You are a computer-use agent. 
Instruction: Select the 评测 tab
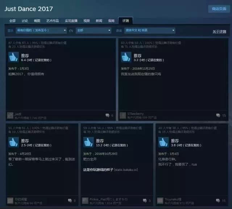coord(125,21)
